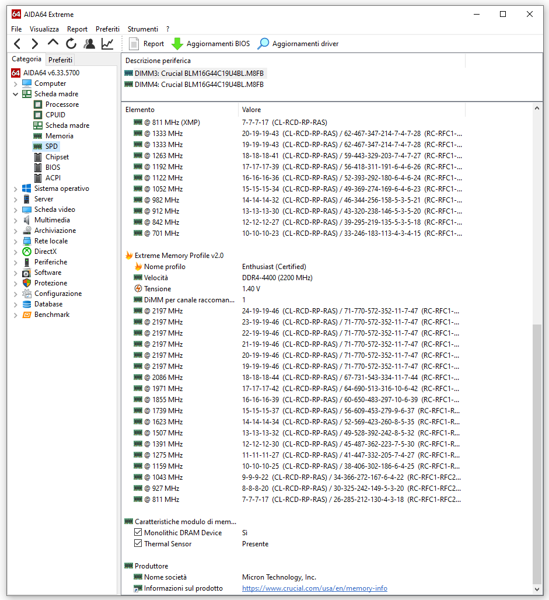Open user management with the person icon
The image size is (549, 600).
click(x=89, y=44)
